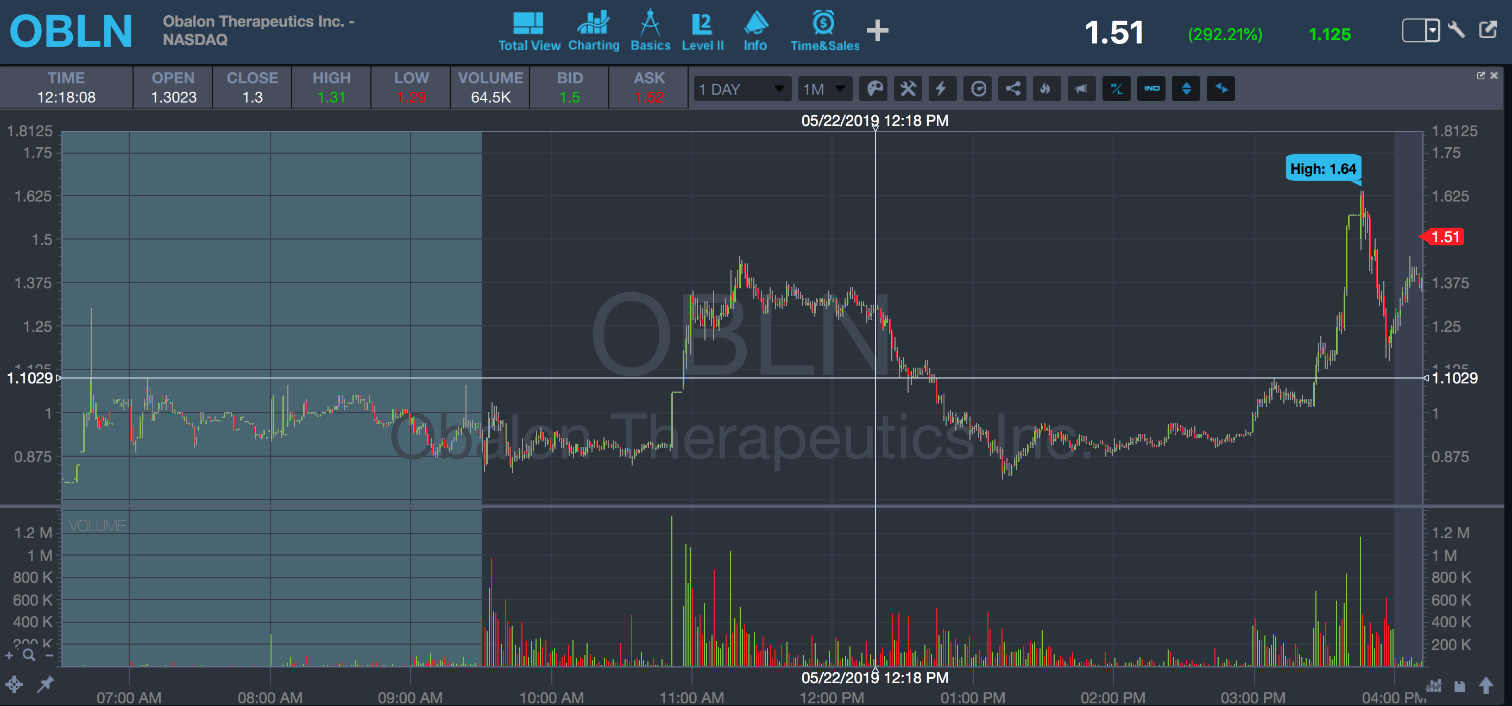The width and height of the screenshot is (1512, 706).
Task: Click the crosshair icon at bottom left
Action: [x=14, y=684]
